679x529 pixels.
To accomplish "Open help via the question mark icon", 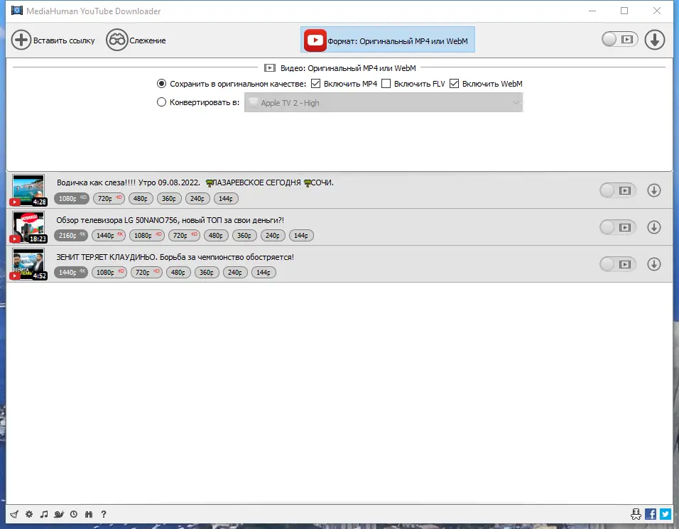I will point(103,514).
